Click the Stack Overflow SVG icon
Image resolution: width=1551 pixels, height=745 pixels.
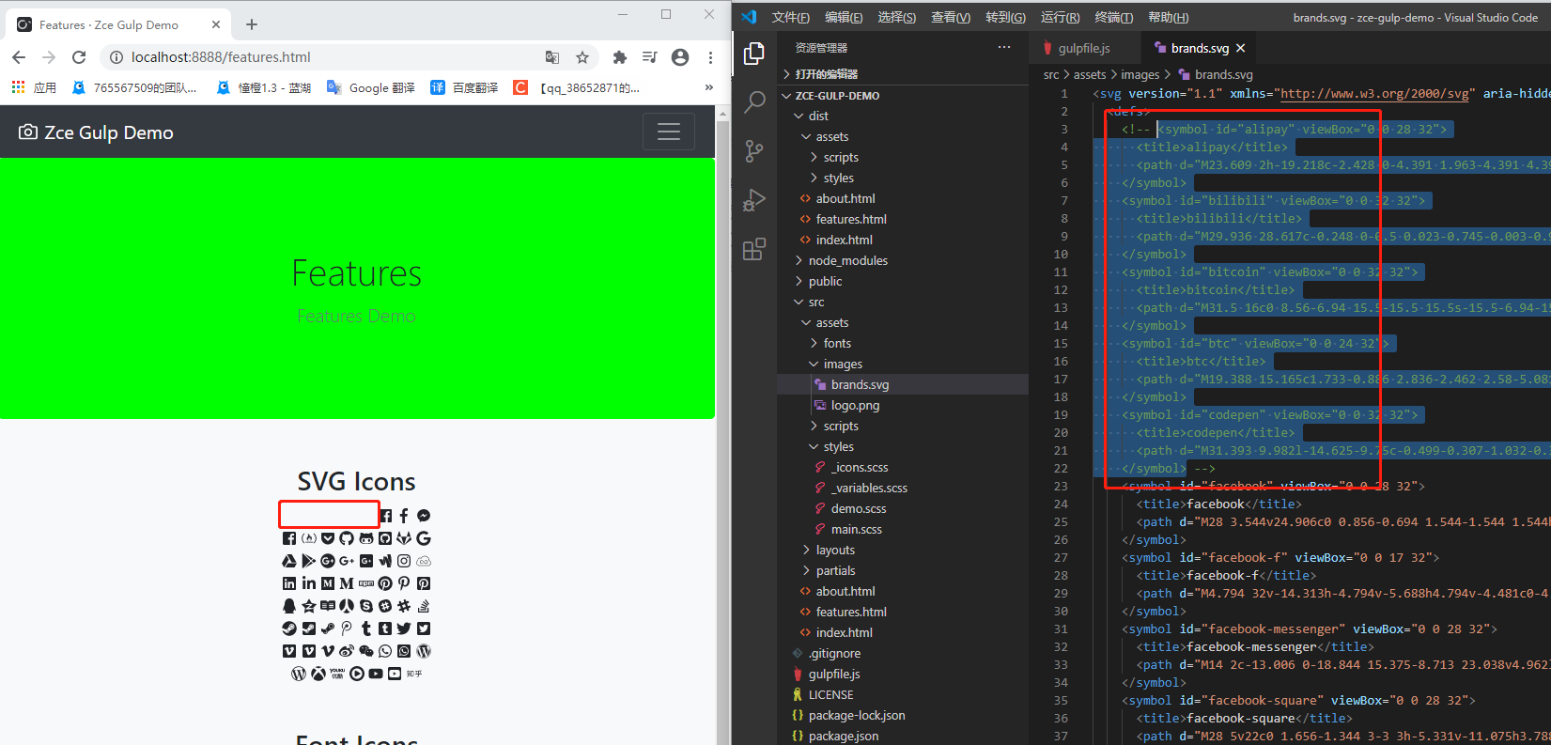click(x=424, y=606)
